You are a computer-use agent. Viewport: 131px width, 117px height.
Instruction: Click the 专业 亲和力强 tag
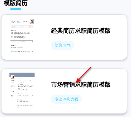pyautogui.click(x=66, y=99)
